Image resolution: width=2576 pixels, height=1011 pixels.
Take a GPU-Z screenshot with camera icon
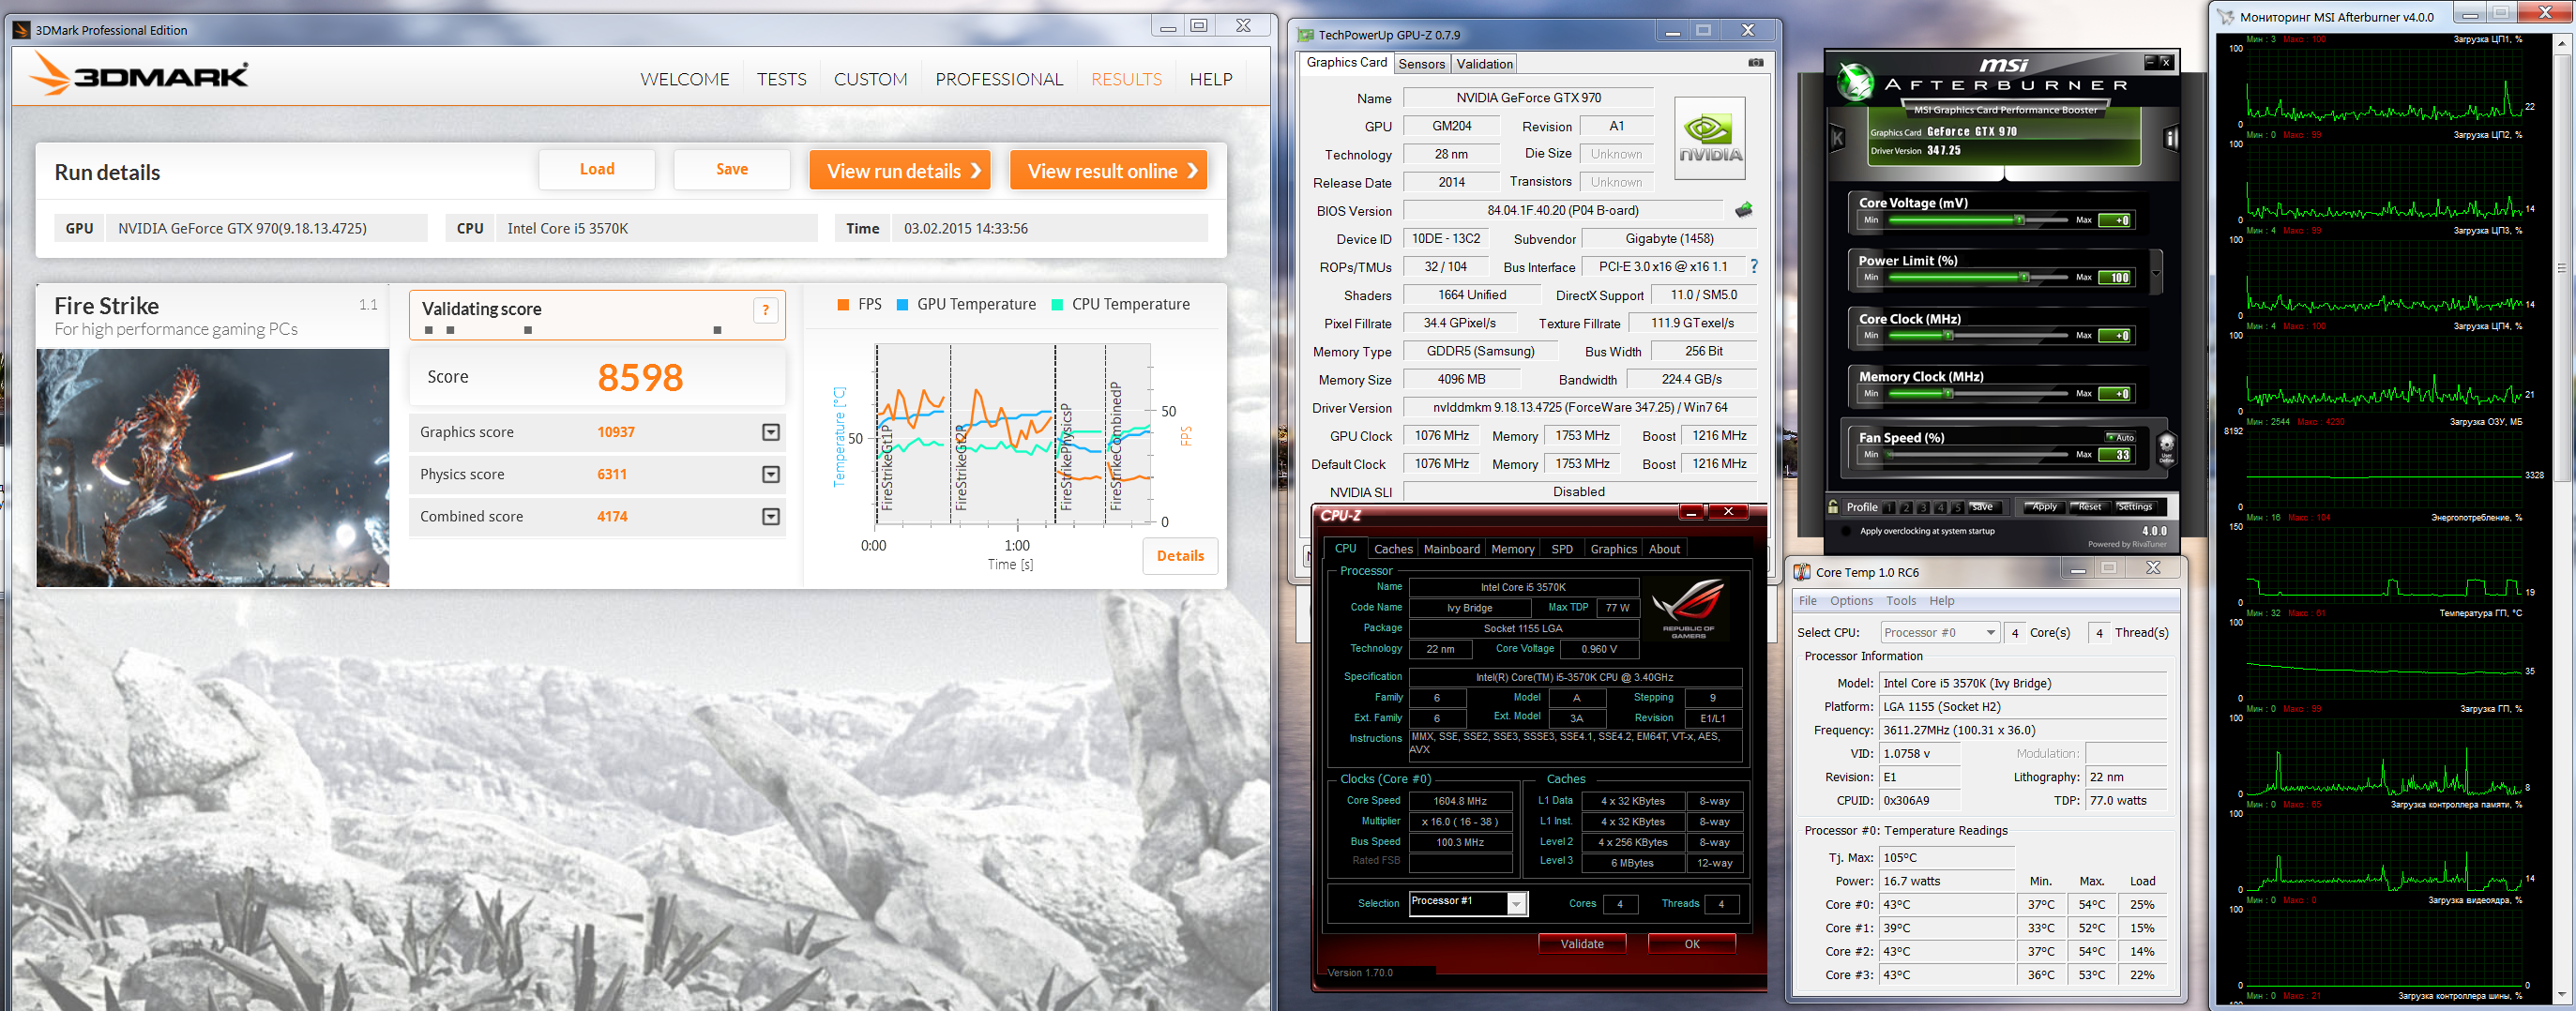point(1756,62)
